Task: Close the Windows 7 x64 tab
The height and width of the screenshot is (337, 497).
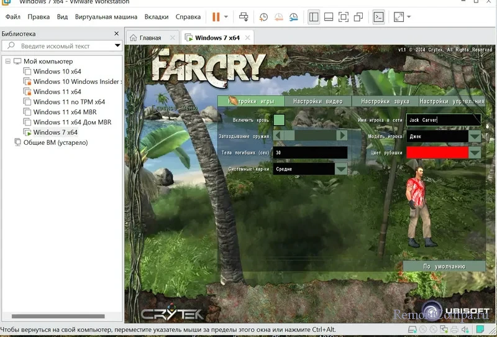Action: point(247,38)
